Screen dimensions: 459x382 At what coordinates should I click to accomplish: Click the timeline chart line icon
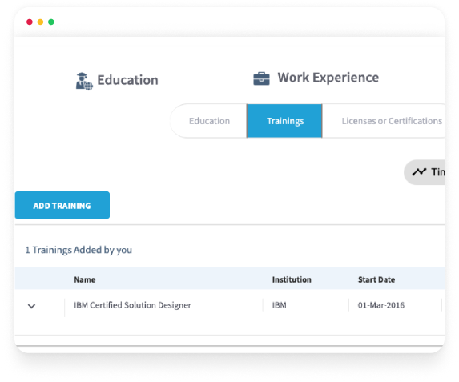419,172
